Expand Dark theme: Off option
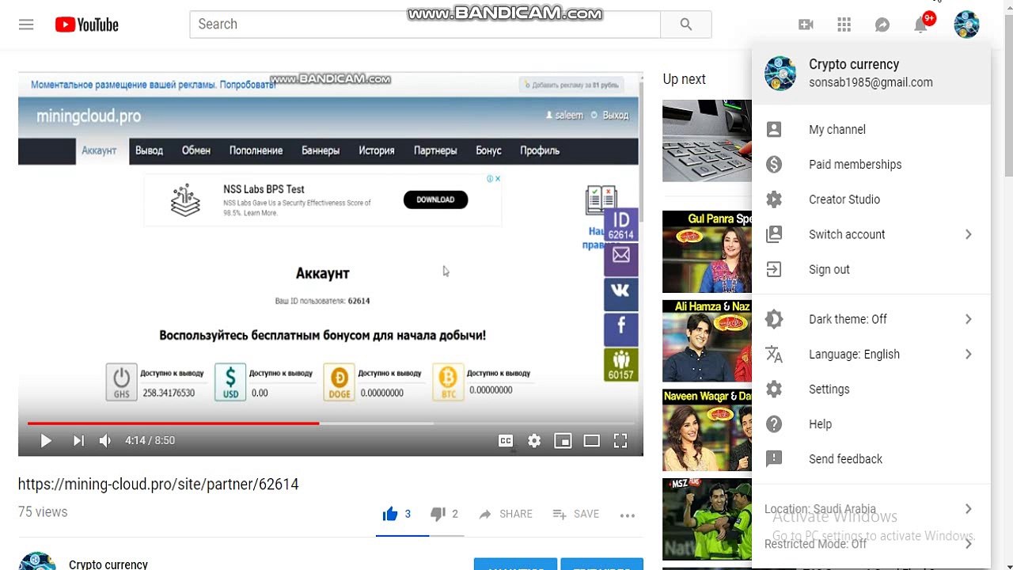Screen dimensions: 1013x570 (x=871, y=319)
